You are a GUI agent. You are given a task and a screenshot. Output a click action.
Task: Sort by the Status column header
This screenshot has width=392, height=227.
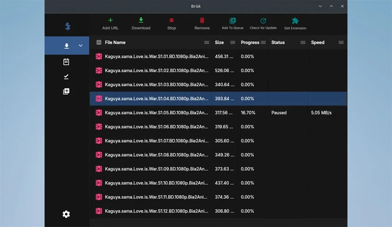tap(278, 43)
